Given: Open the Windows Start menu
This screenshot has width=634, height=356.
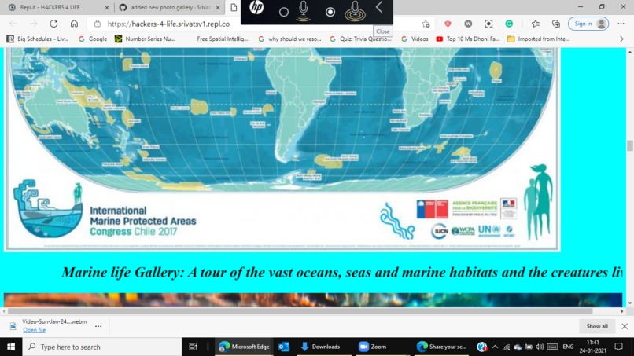Looking at the screenshot, I should pyautogui.click(x=11, y=347).
